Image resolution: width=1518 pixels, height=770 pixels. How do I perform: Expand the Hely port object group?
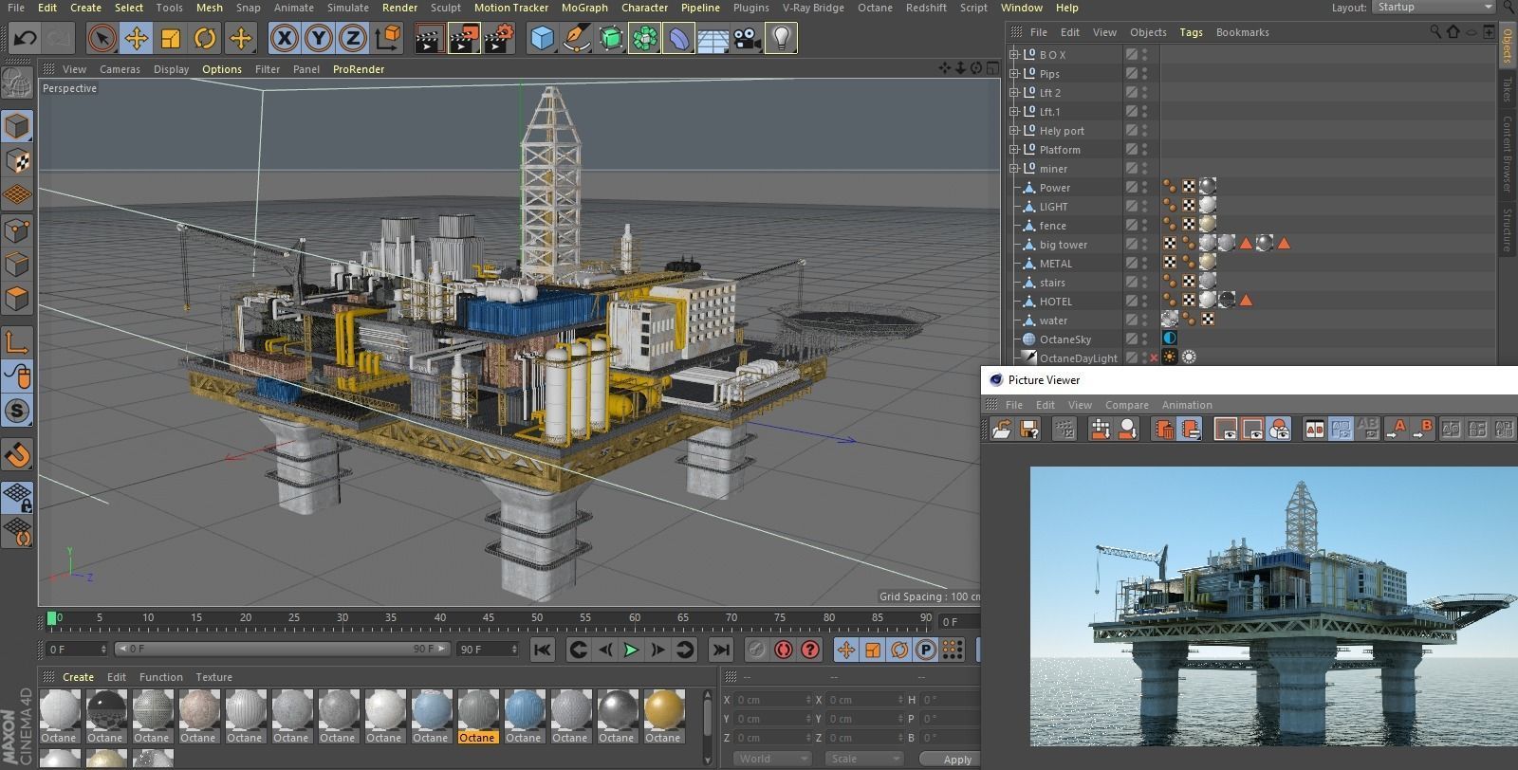pos(1014,131)
